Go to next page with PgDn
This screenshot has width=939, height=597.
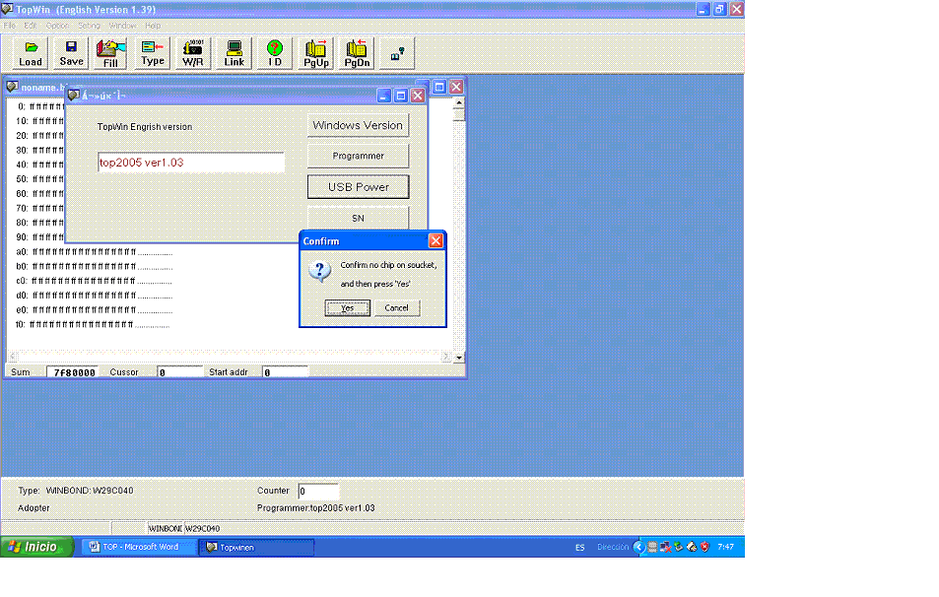tap(357, 53)
